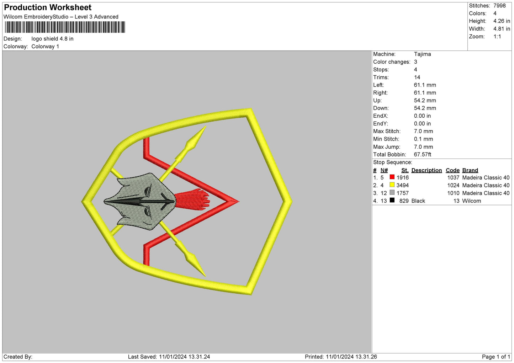Click the Max Jump value 7.0 mm
Screen dimensions: 514x363
tap(424, 147)
